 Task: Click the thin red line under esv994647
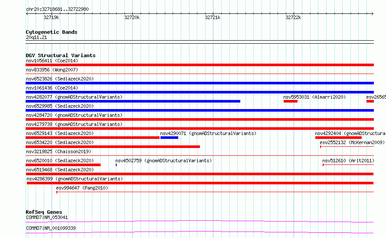point(215,192)
